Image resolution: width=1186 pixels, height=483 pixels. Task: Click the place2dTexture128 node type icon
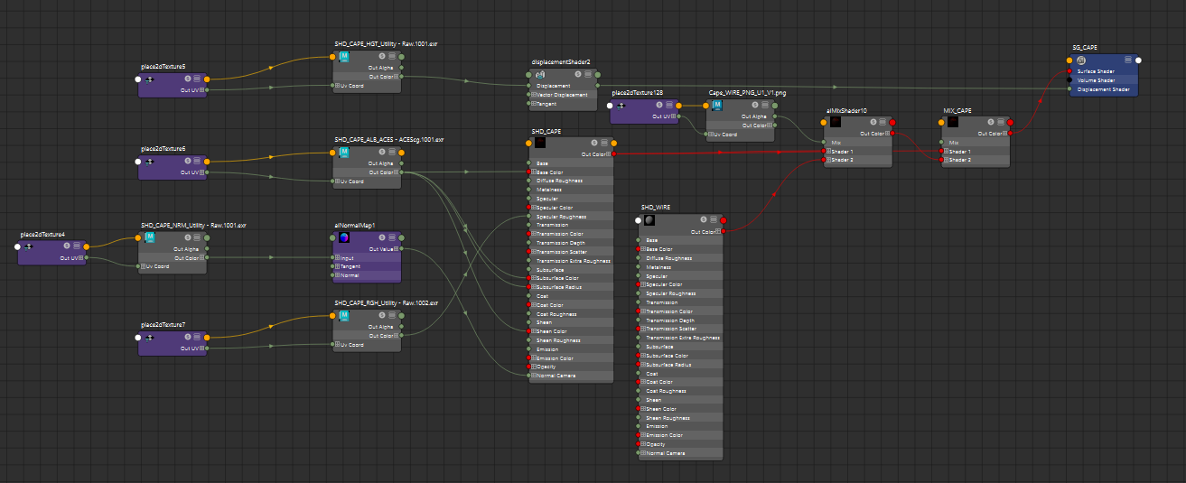[622, 106]
